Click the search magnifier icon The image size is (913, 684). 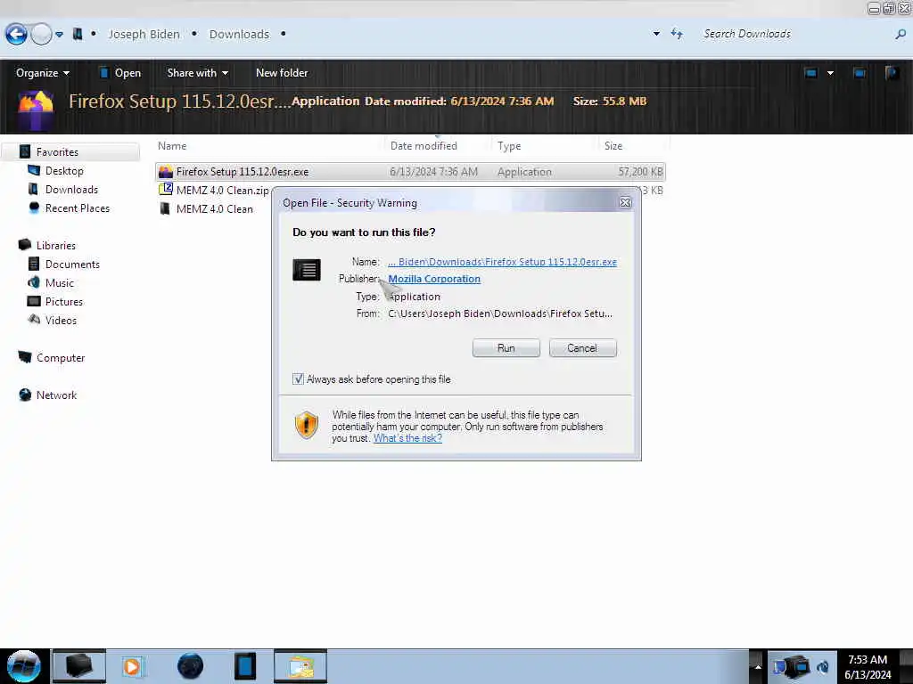(x=901, y=35)
